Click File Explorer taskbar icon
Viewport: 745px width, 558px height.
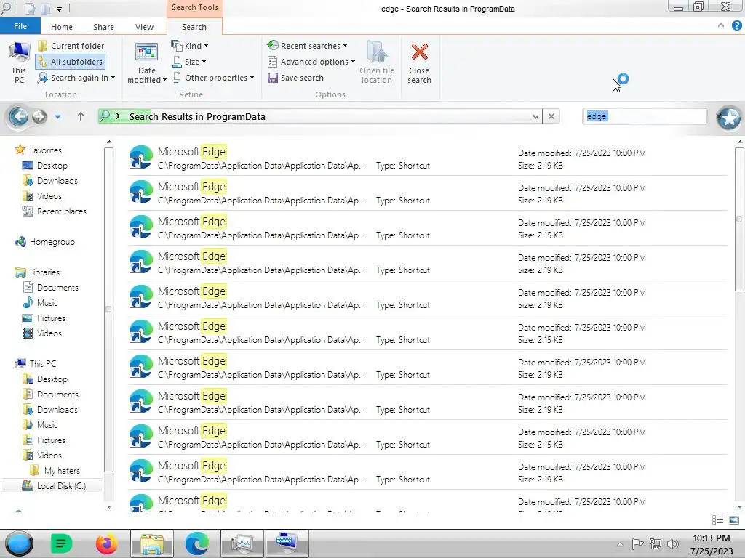[151, 543]
